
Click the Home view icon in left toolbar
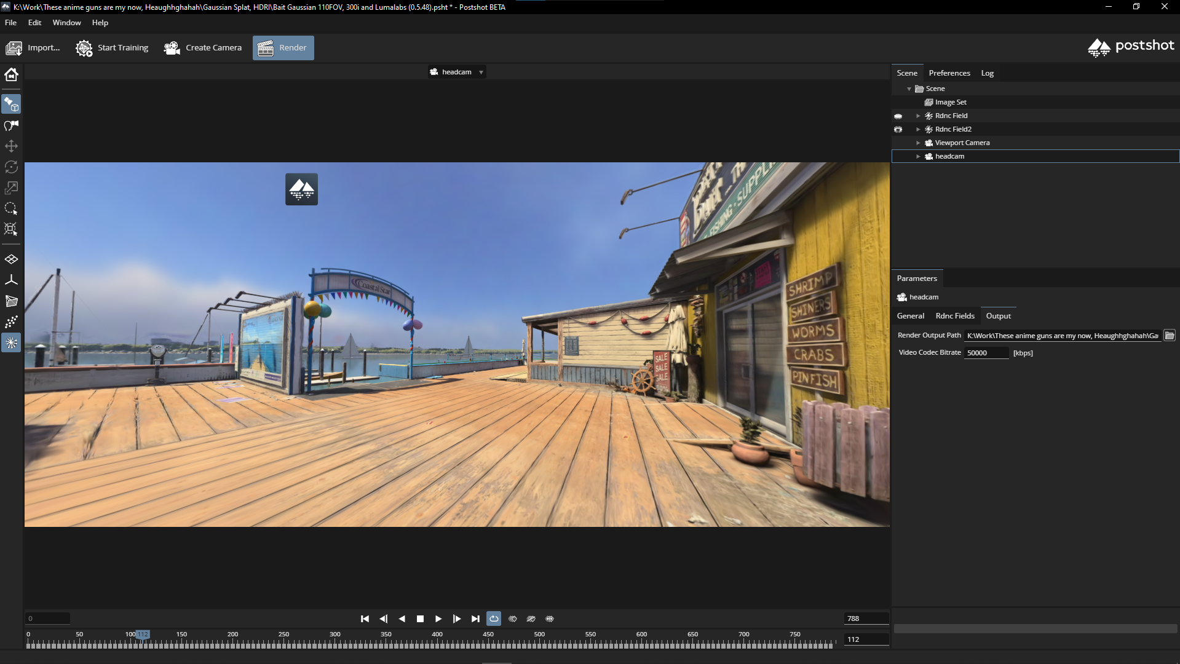click(x=11, y=75)
